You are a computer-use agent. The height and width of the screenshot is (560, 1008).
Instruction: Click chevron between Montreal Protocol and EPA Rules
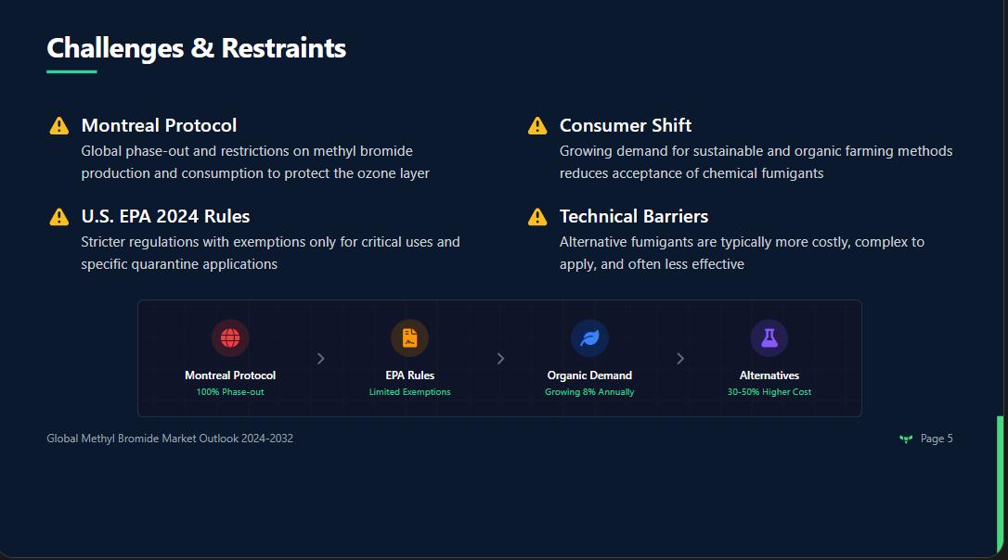(320, 359)
